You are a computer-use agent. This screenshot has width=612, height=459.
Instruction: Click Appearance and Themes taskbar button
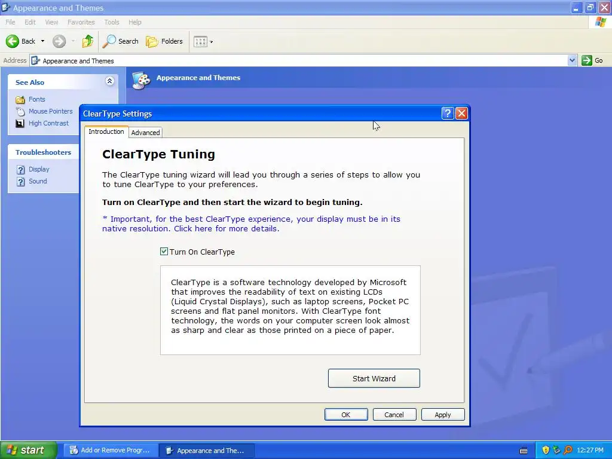click(x=207, y=451)
